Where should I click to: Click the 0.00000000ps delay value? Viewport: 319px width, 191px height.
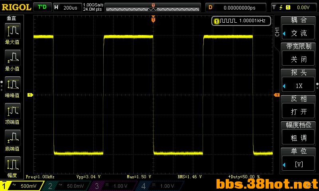point(240,8)
